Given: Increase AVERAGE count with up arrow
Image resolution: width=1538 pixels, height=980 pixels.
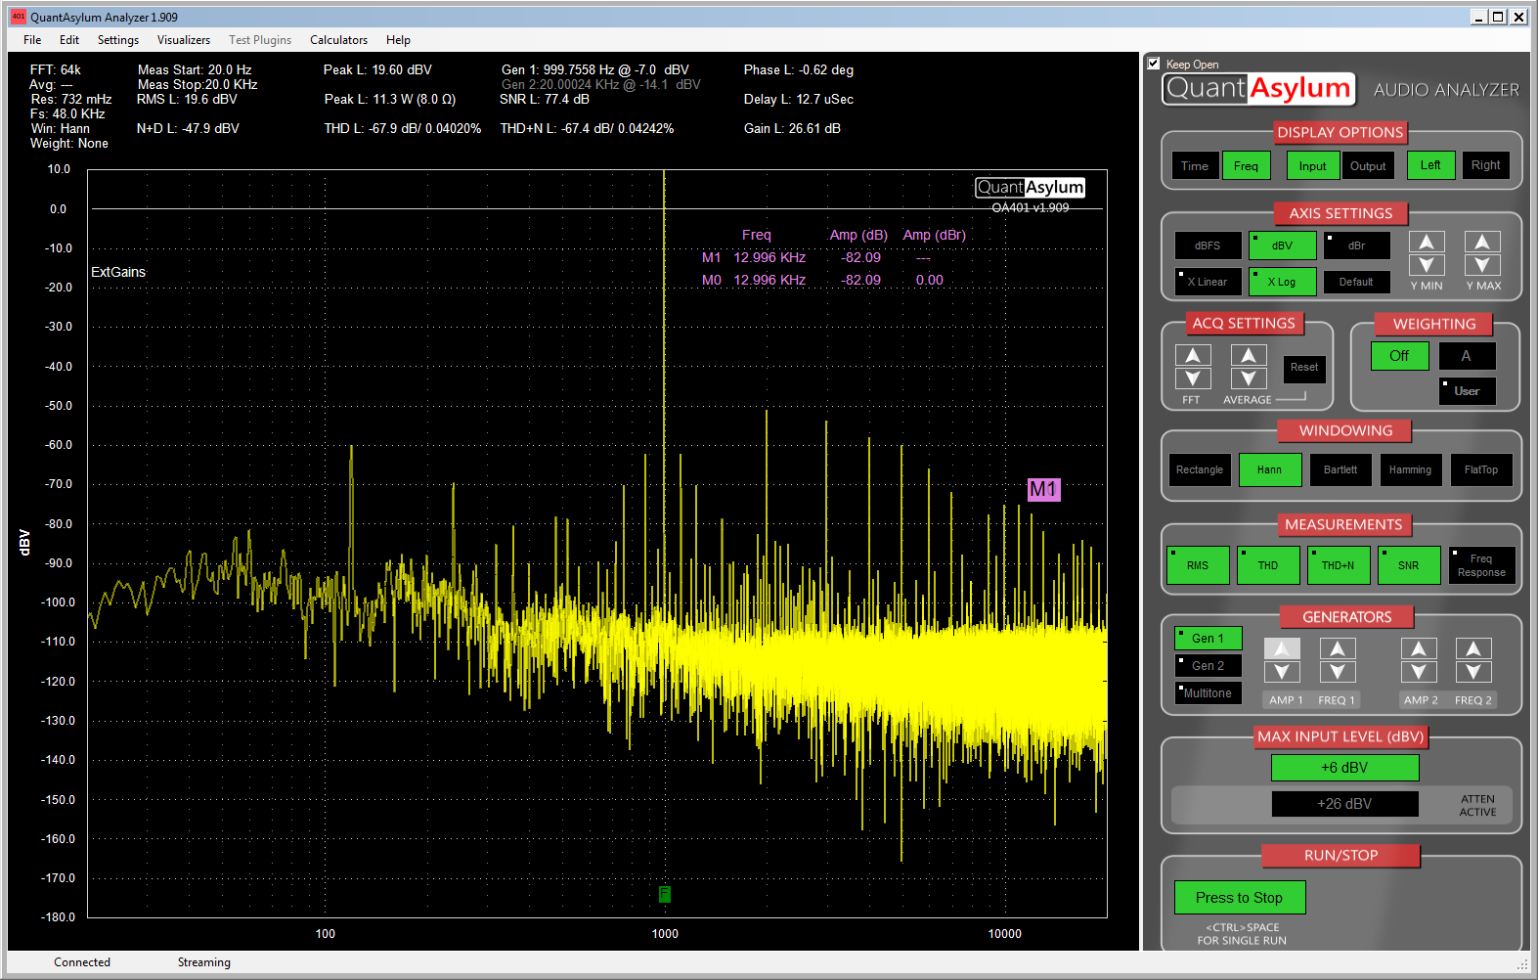Looking at the screenshot, I should [x=1249, y=355].
